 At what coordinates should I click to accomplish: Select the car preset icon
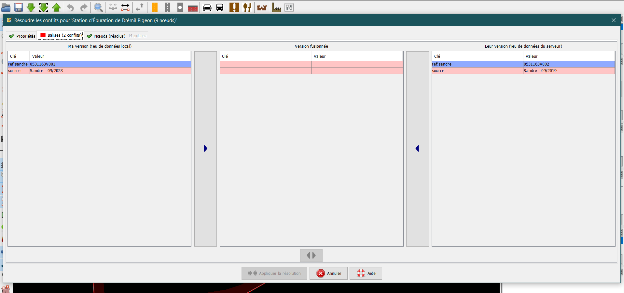click(x=207, y=7)
